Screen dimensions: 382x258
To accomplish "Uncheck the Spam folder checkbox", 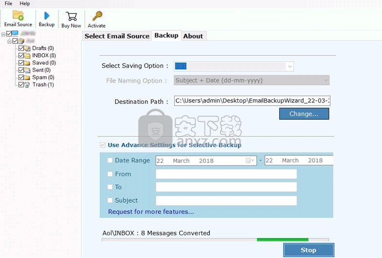I will 21,78.
